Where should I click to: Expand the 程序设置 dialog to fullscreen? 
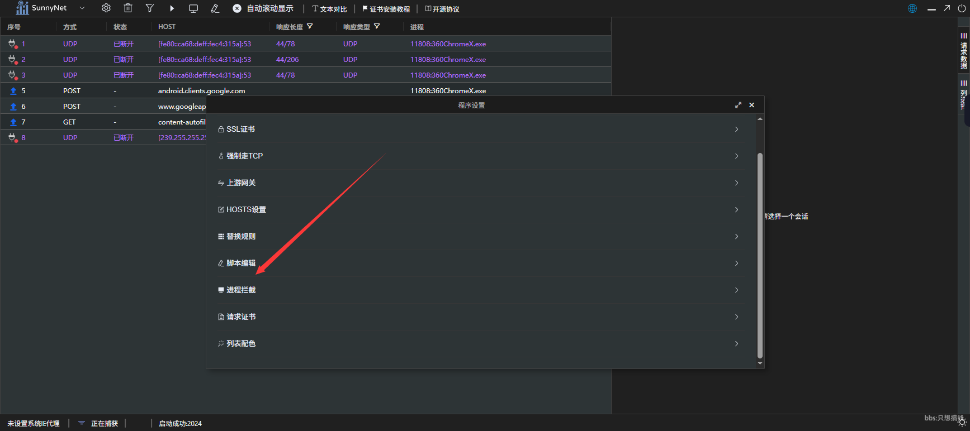(738, 105)
